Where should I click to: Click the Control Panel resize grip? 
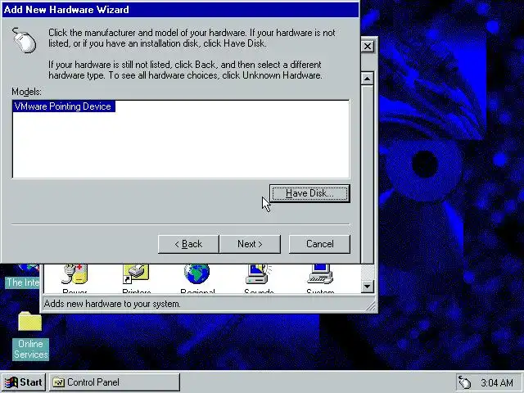click(x=371, y=305)
